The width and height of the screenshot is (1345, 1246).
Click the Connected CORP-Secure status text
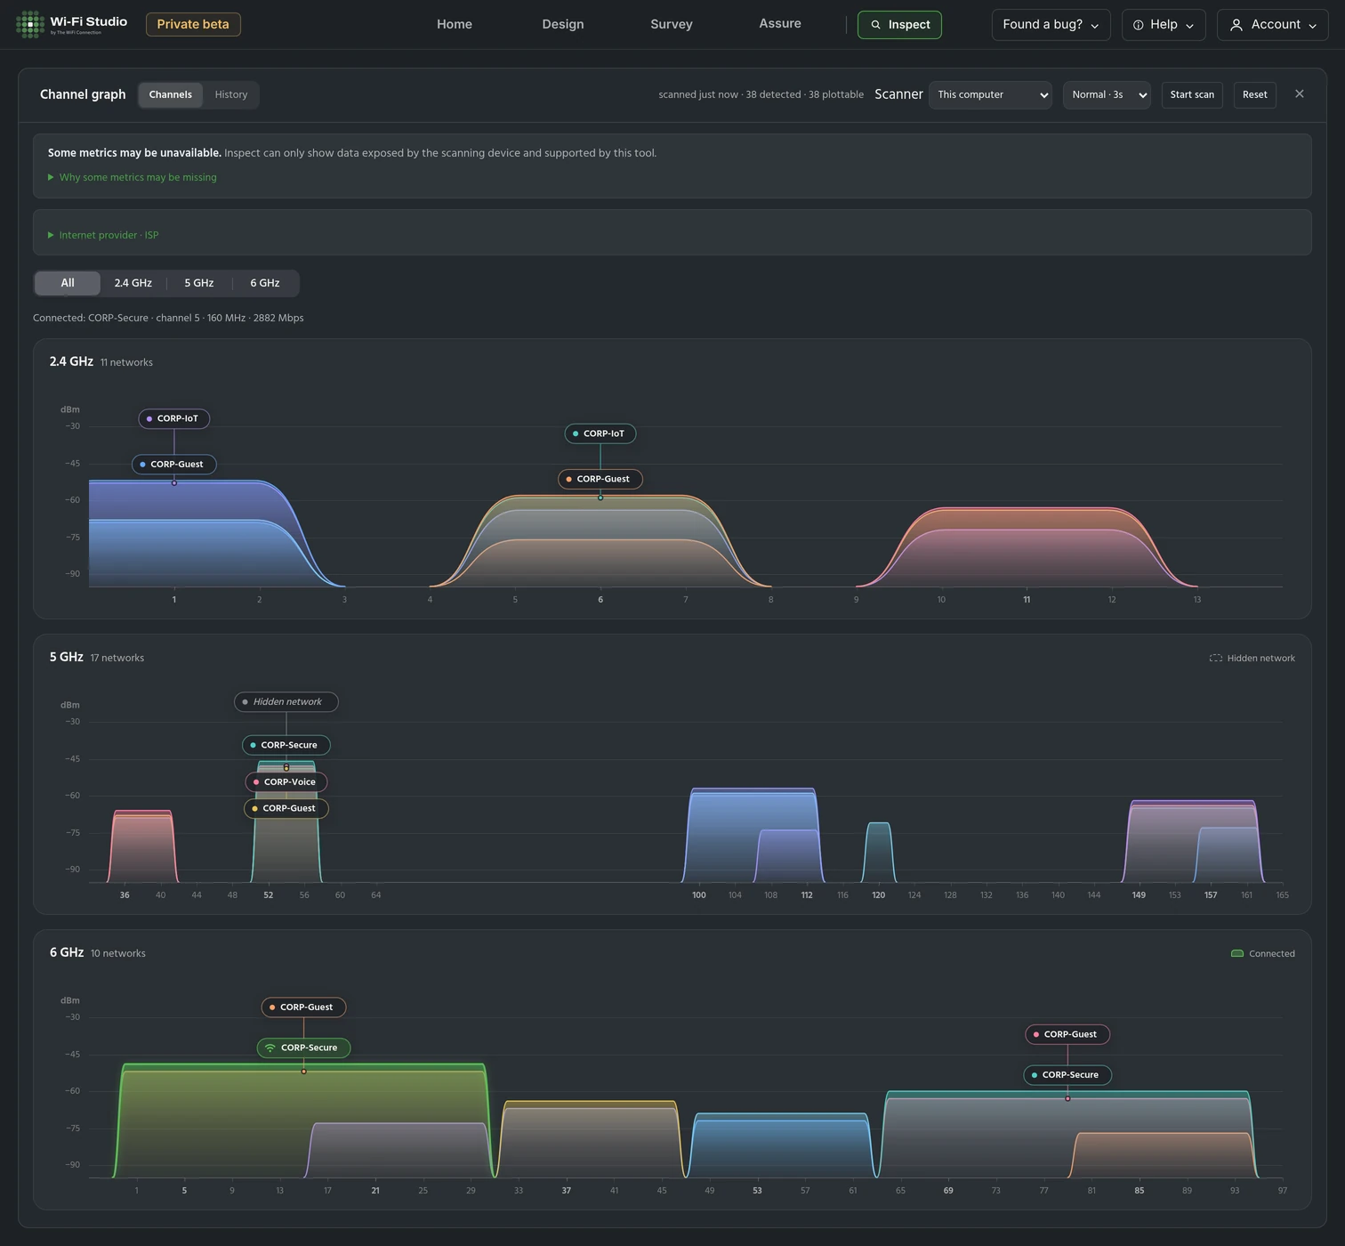click(168, 318)
